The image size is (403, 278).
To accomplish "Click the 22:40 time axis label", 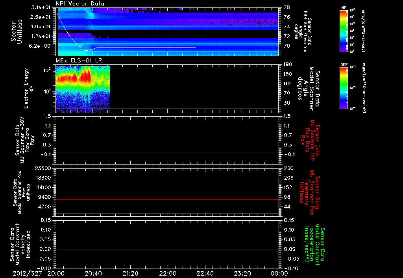I will pyautogui.click(x=205, y=273).
